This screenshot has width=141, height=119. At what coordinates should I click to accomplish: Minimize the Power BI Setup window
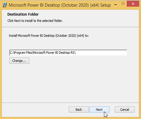[x=116, y=5]
